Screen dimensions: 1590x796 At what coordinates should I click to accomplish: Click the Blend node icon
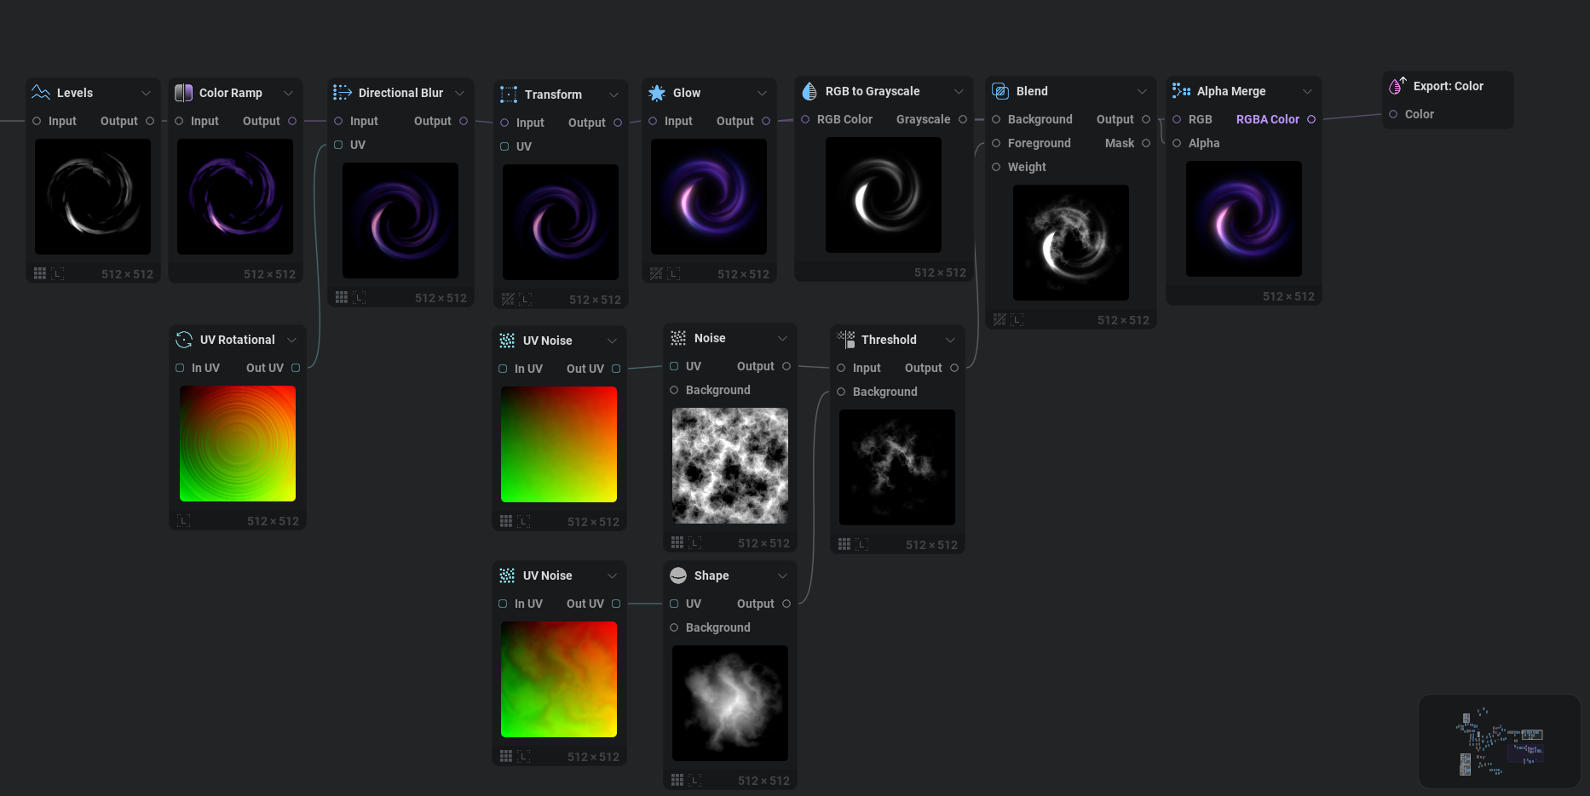coord(1000,91)
